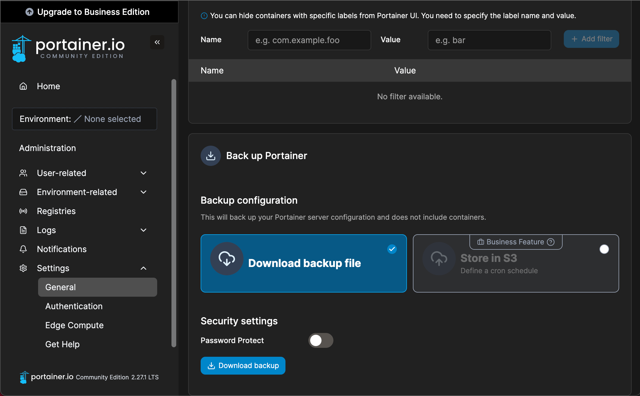Expand the Environment-related menu chevron
The height and width of the screenshot is (396, 640).
[143, 192]
